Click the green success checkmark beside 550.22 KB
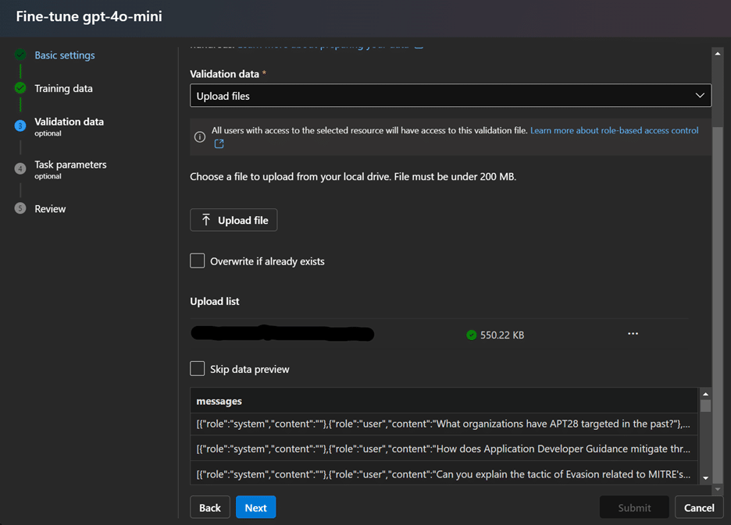This screenshot has width=731, height=525. [x=471, y=334]
